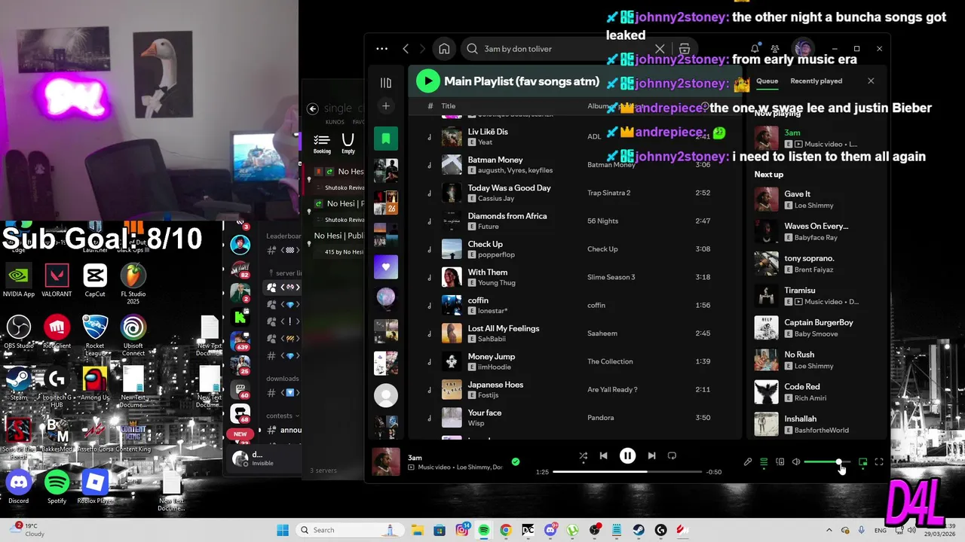
Task: Select tony soprano. by Brent Faiyaz
Action: (x=818, y=263)
